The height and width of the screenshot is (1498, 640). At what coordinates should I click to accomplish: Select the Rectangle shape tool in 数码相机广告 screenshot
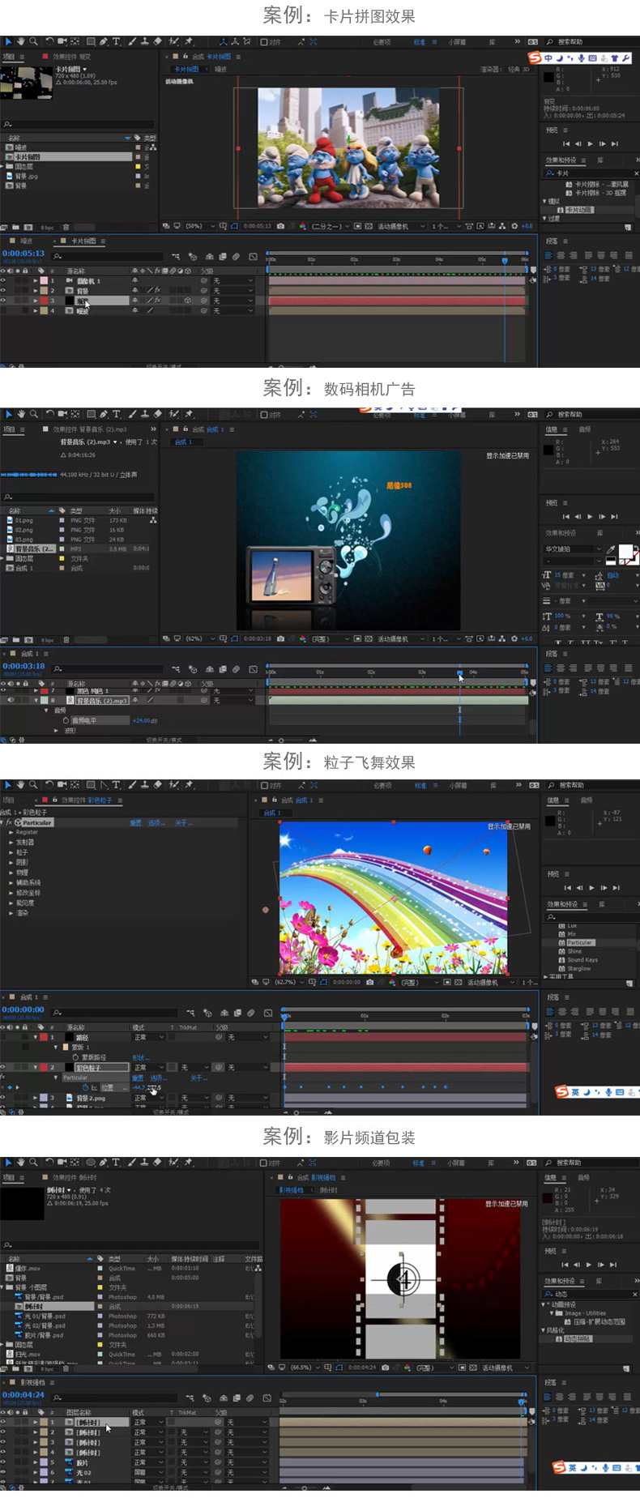[x=90, y=414]
